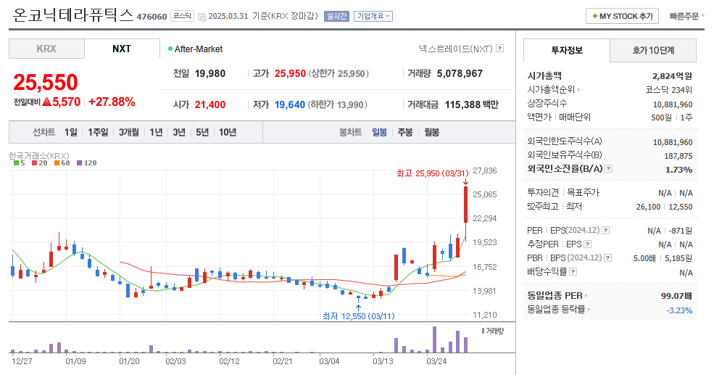This screenshot has width=714, height=375.
Task: Select the 1년 line chart period
Action: 156,132
